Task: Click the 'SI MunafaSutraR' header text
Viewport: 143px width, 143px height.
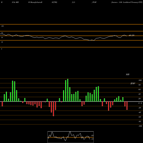Action: coord(35,2)
